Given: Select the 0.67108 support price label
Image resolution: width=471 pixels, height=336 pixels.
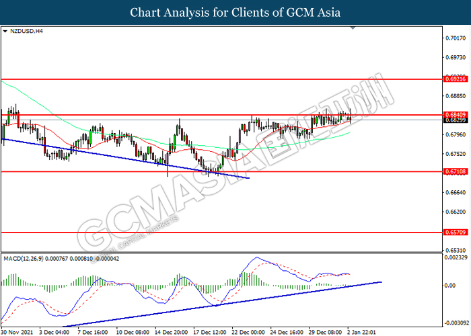Looking at the screenshot, I should click(456, 171).
